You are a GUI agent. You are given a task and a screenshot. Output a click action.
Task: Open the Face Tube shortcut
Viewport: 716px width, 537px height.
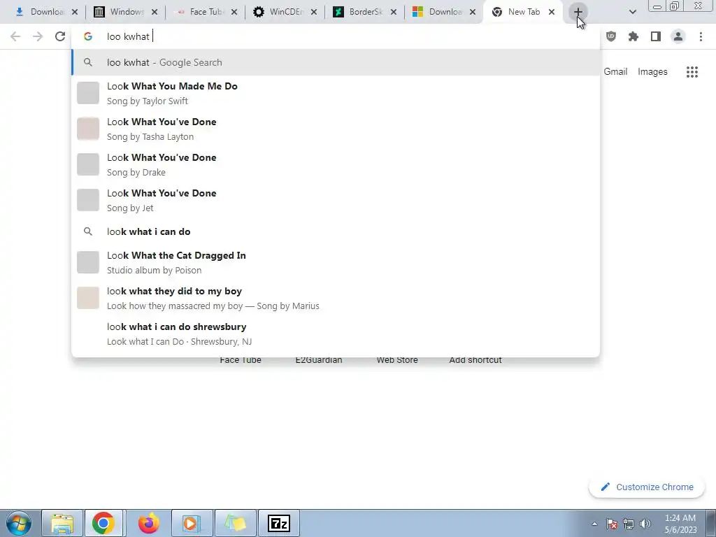point(241,360)
